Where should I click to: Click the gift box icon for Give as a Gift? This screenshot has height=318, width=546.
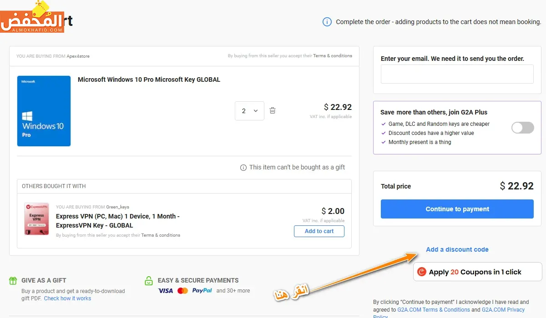(13, 280)
